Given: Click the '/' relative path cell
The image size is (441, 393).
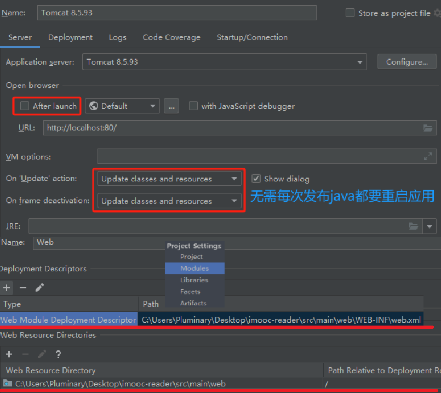Looking at the screenshot, I should [x=382, y=384].
